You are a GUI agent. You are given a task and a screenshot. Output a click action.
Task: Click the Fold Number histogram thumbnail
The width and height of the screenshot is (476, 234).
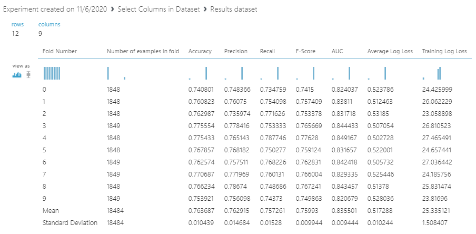click(x=52, y=73)
